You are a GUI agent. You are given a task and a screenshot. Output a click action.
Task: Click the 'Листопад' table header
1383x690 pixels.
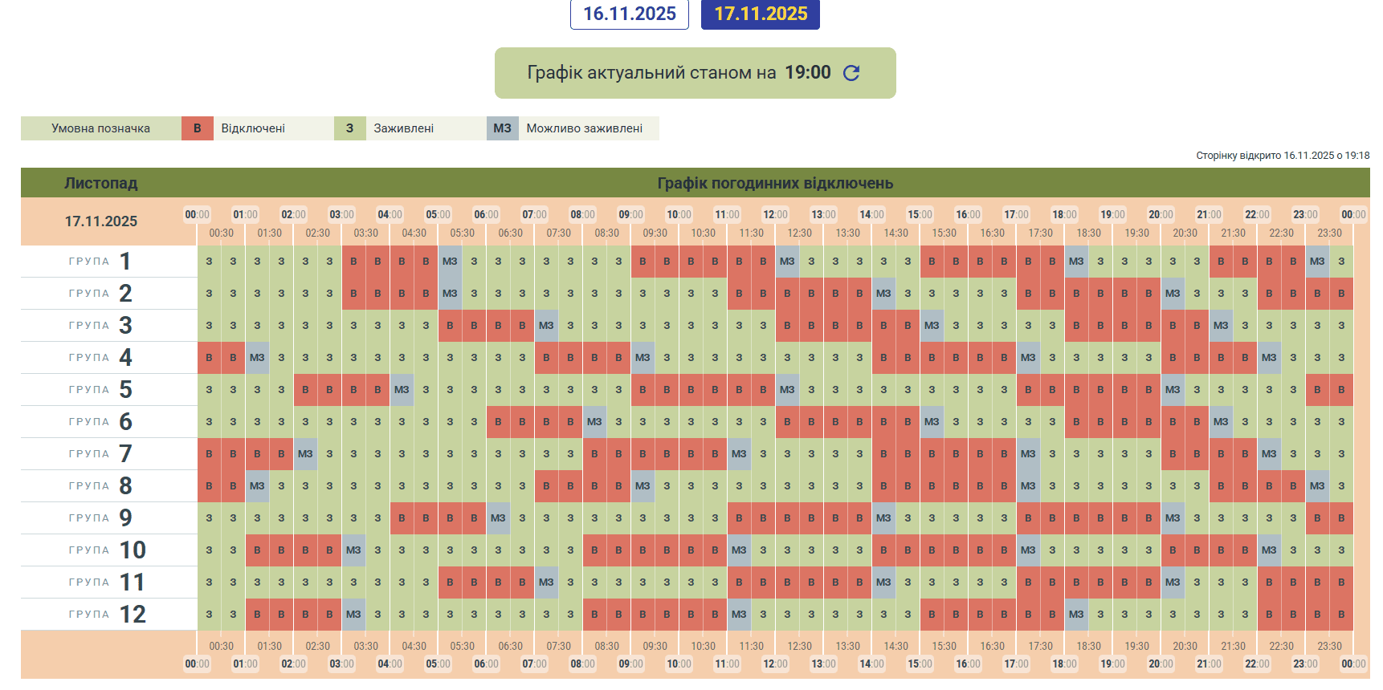tap(101, 183)
